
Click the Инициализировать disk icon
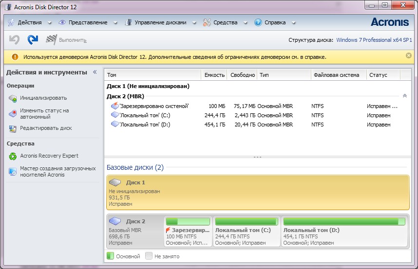coord(13,98)
